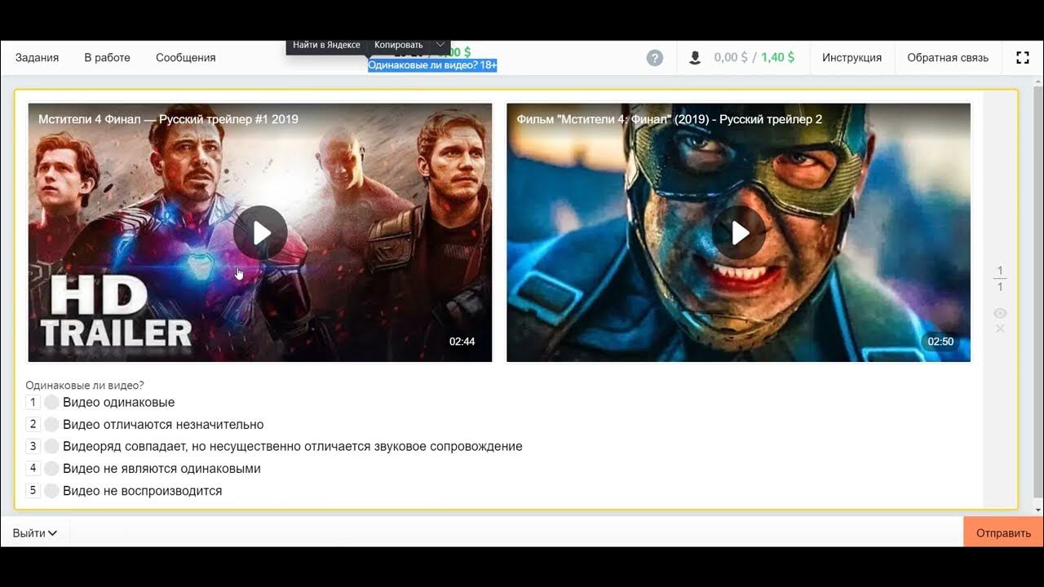Click the "Одинаковые ли видео?" question label
This screenshot has width=1044, height=587.
point(85,386)
